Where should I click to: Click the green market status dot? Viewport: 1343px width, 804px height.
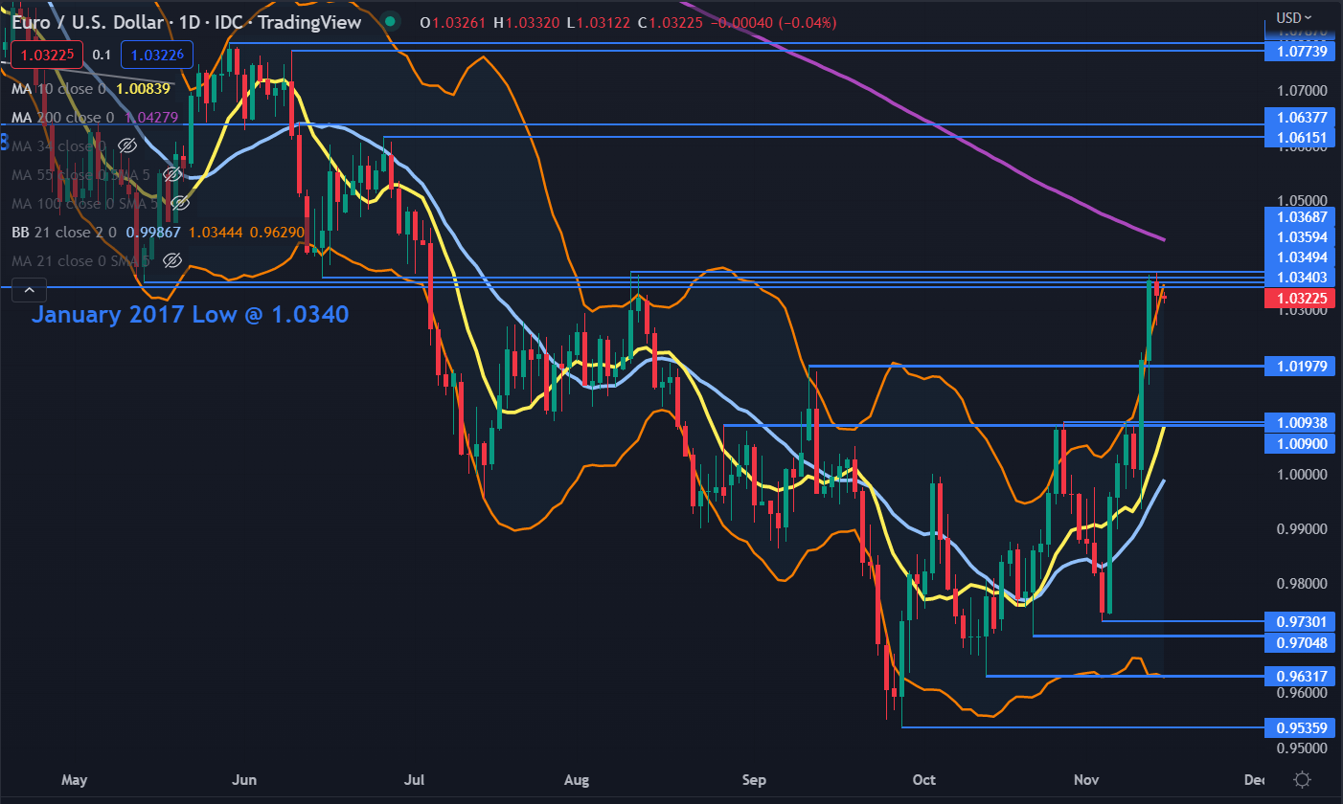point(388,22)
